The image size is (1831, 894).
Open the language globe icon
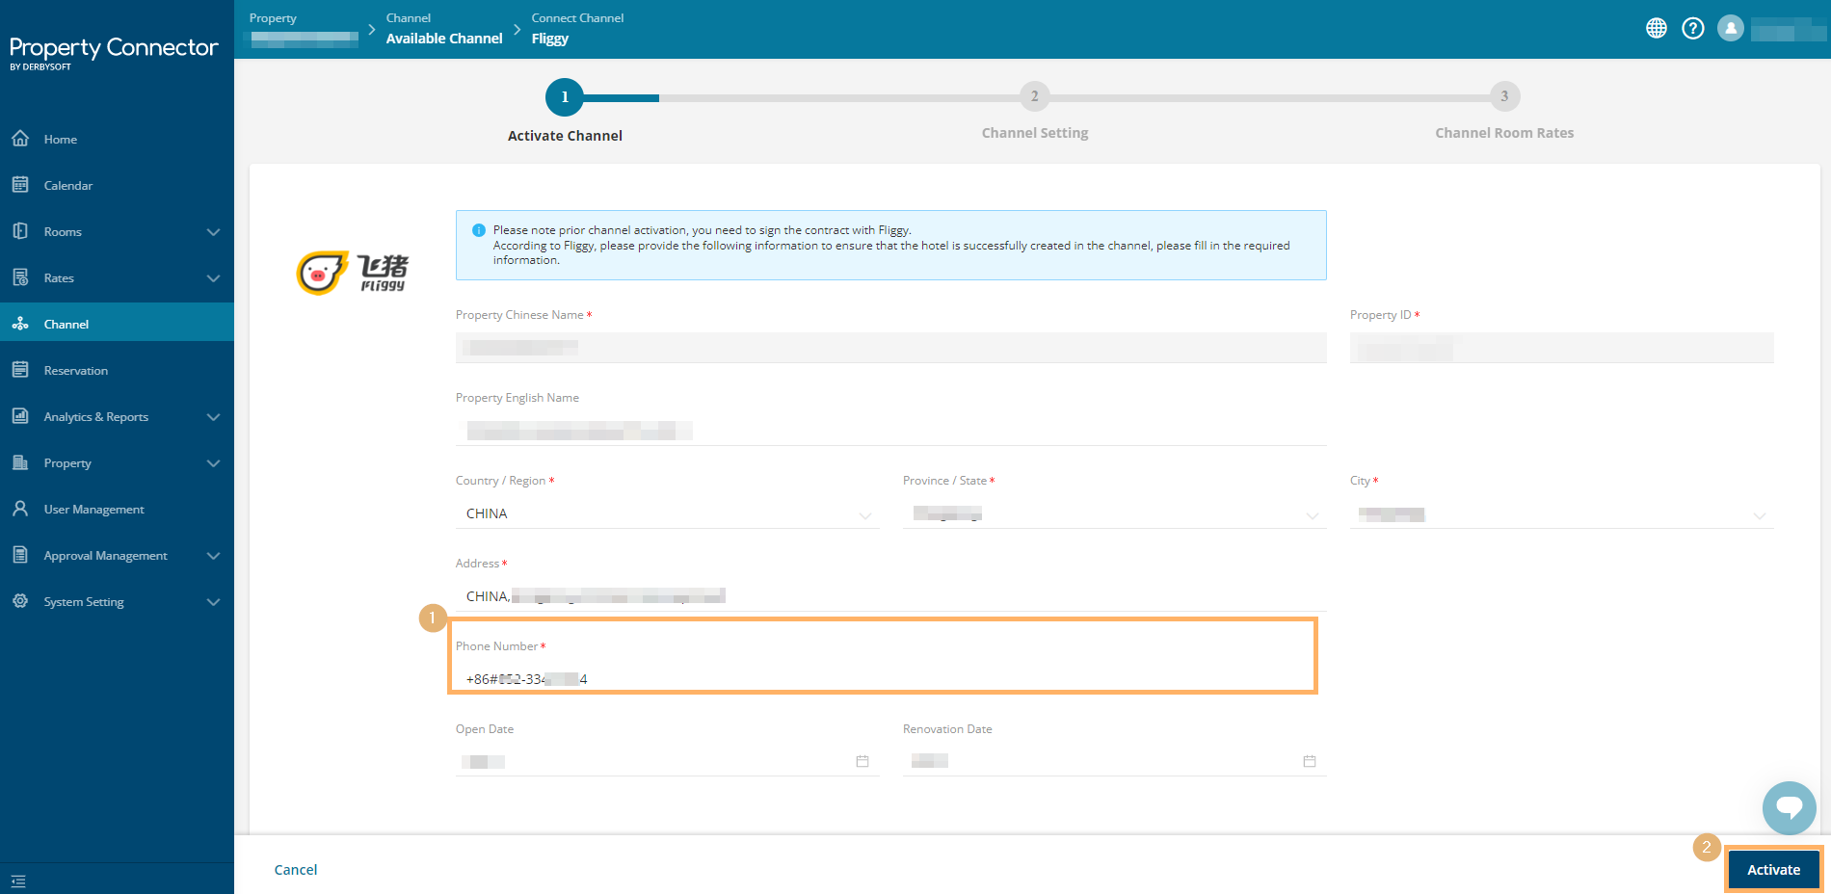1657,29
